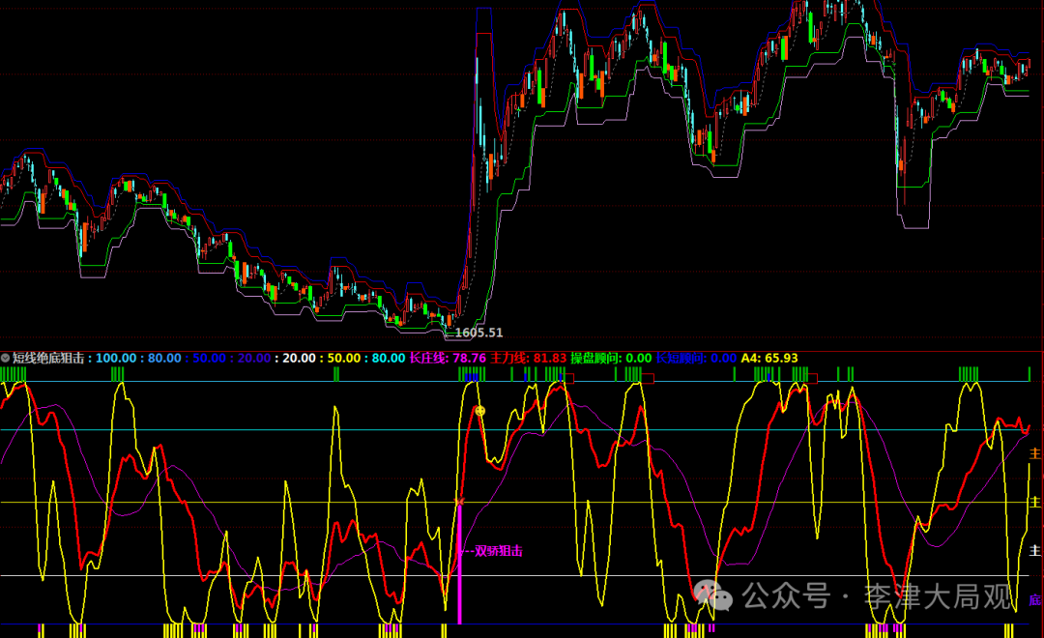Click the yellow 主 label on right edge

1035,502
